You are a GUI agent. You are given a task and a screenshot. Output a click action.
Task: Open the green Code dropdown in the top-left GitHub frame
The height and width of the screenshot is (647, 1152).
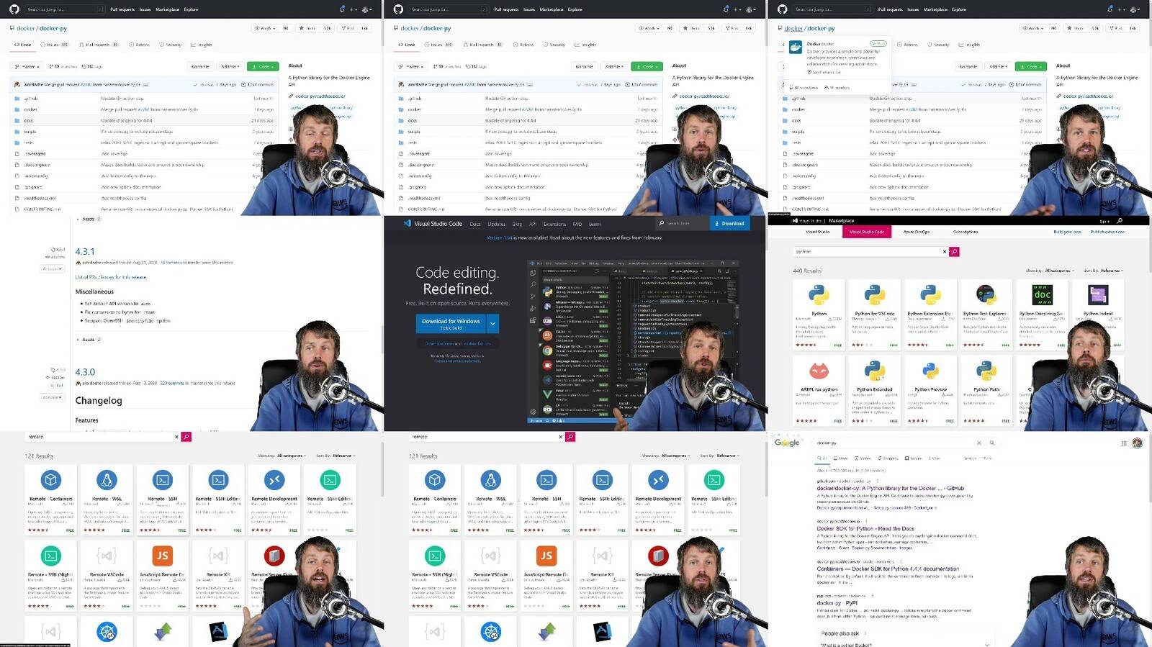(262, 66)
